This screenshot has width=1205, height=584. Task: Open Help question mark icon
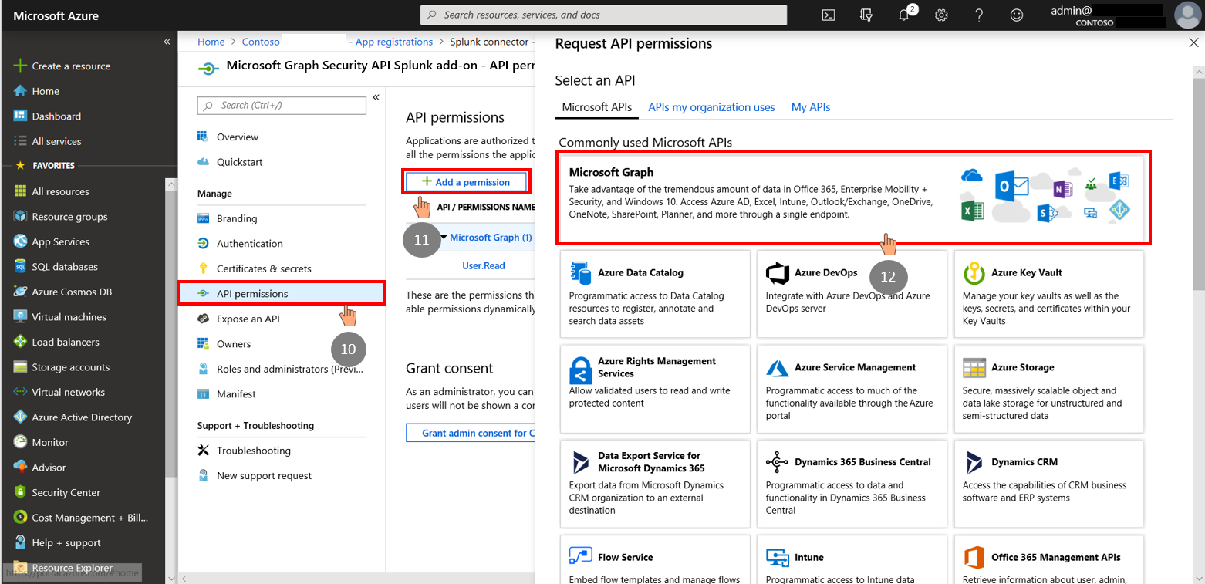(979, 15)
